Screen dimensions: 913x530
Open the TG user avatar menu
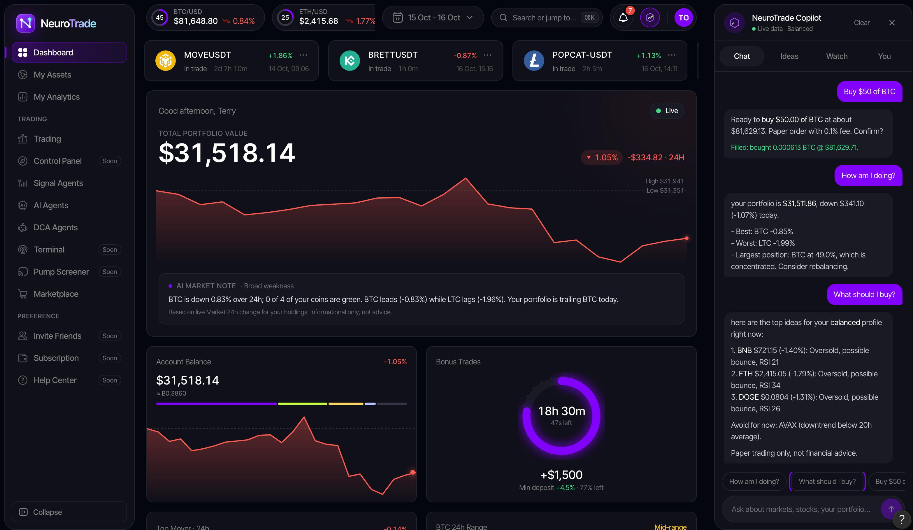[x=683, y=17]
